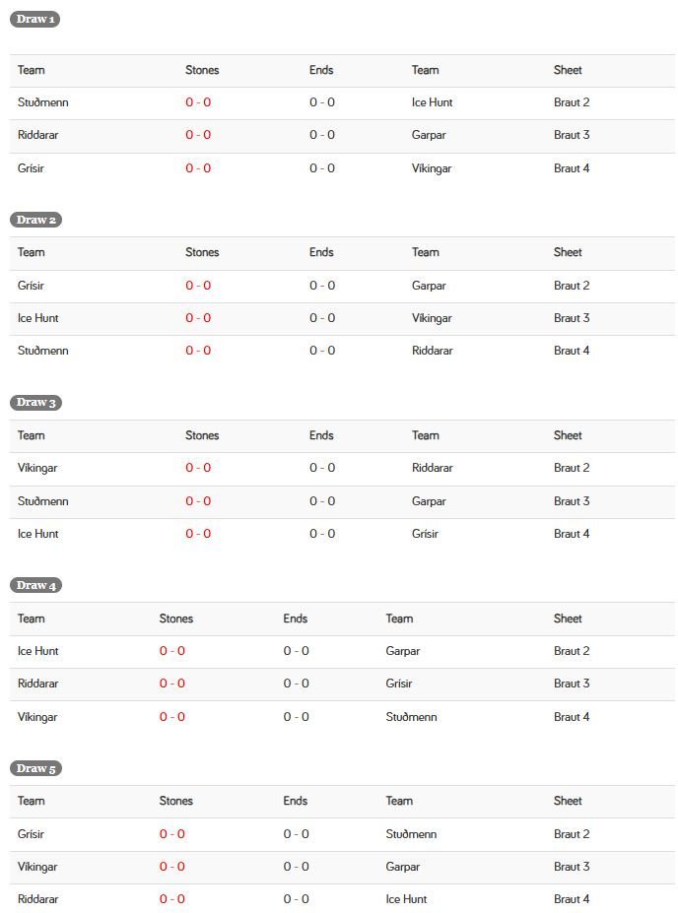Click ends score for Vikingar vs Riddarar, Draw 3
Image resolution: width=678 pixels, height=913 pixels.
point(322,468)
